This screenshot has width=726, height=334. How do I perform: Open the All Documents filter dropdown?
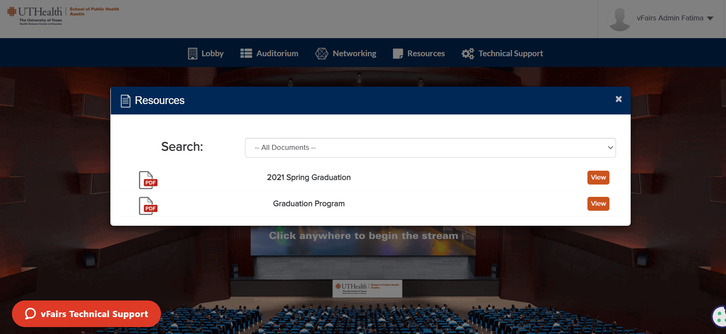click(430, 148)
